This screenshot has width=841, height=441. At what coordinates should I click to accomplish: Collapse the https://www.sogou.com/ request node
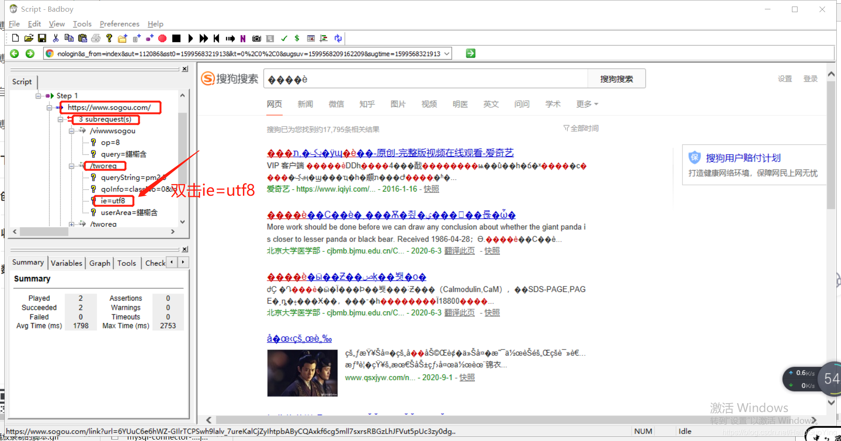[x=49, y=107]
